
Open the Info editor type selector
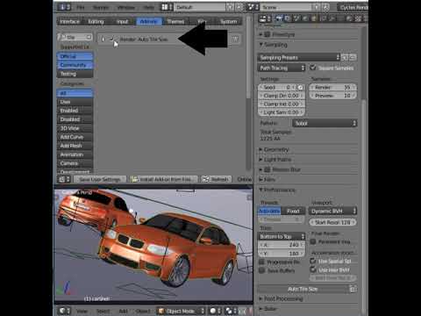click(x=64, y=7)
